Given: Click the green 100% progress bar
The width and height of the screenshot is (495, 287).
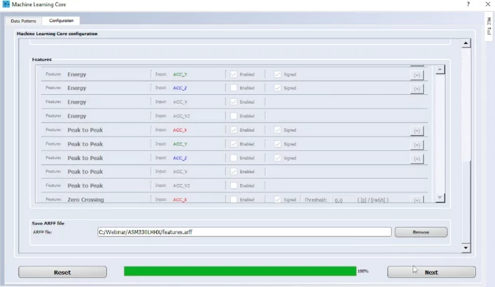Looking at the screenshot, I should point(240,271).
